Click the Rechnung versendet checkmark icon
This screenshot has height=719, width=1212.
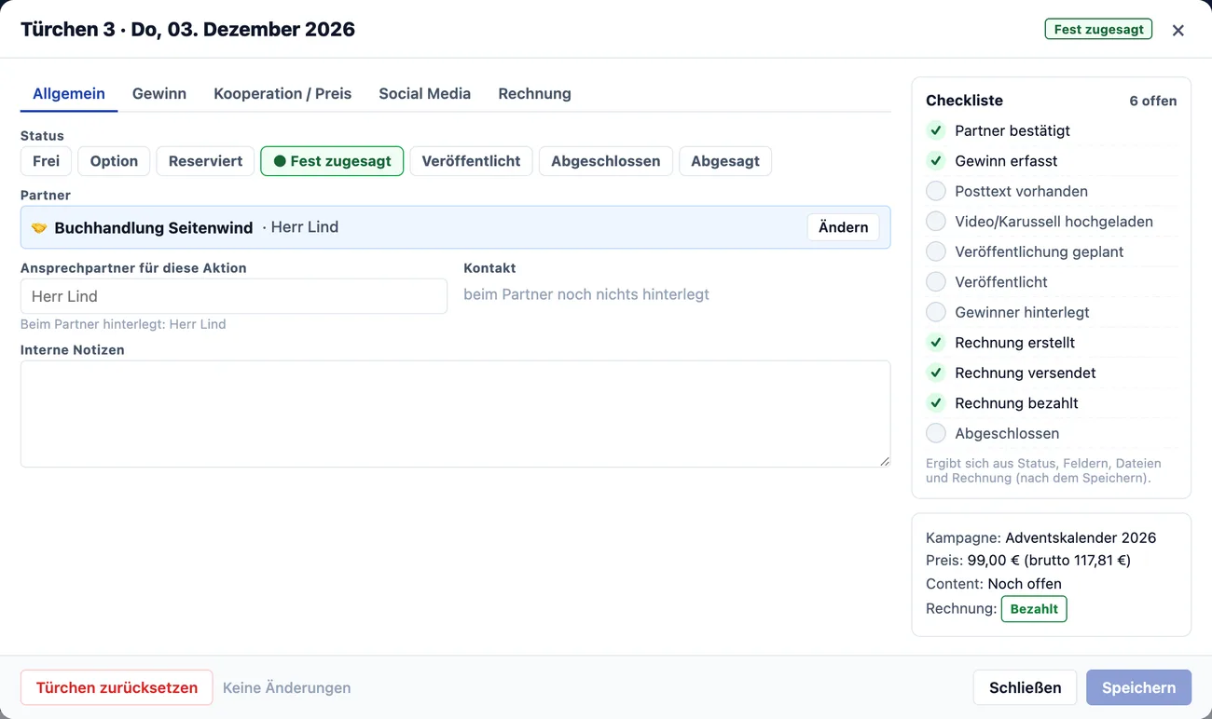point(936,373)
